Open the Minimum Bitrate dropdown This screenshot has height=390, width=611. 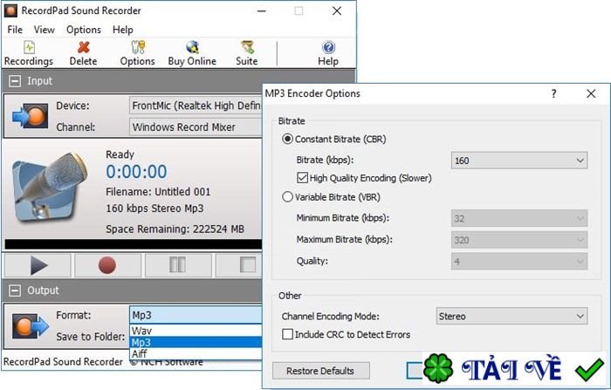[519, 218]
